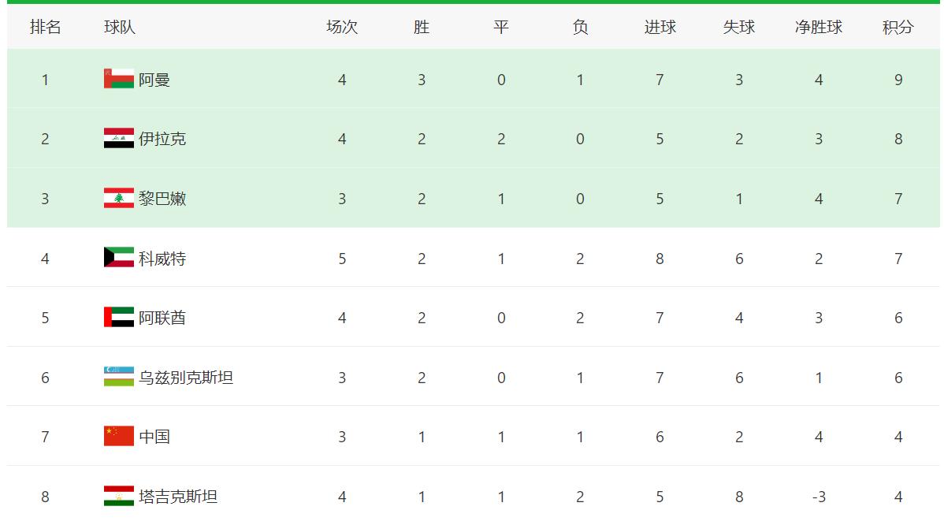Sort table by 积分 column header
Viewport: 944px width, 525px height.
(x=898, y=27)
